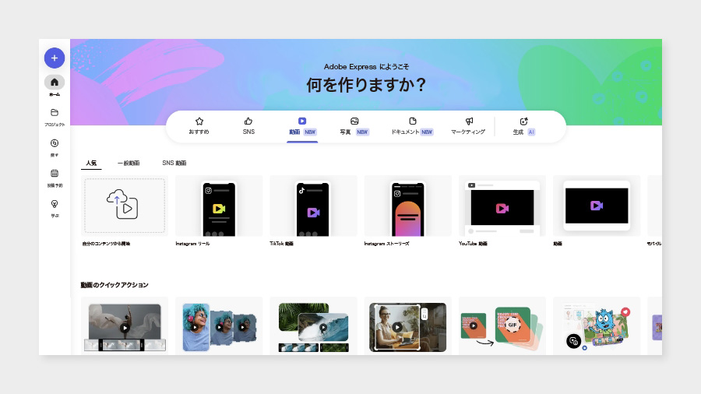Image resolution: width=701 pixels, height=394 pixels.
Task: Open the ballet dancer trim video quick action
Action: (125, 326)
